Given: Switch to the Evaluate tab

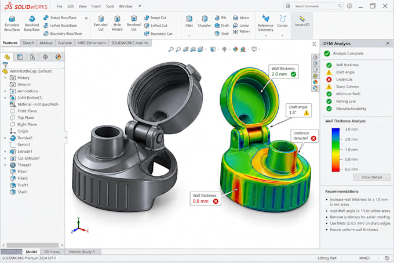Looking at the screenshot, I should click(65, 43).
